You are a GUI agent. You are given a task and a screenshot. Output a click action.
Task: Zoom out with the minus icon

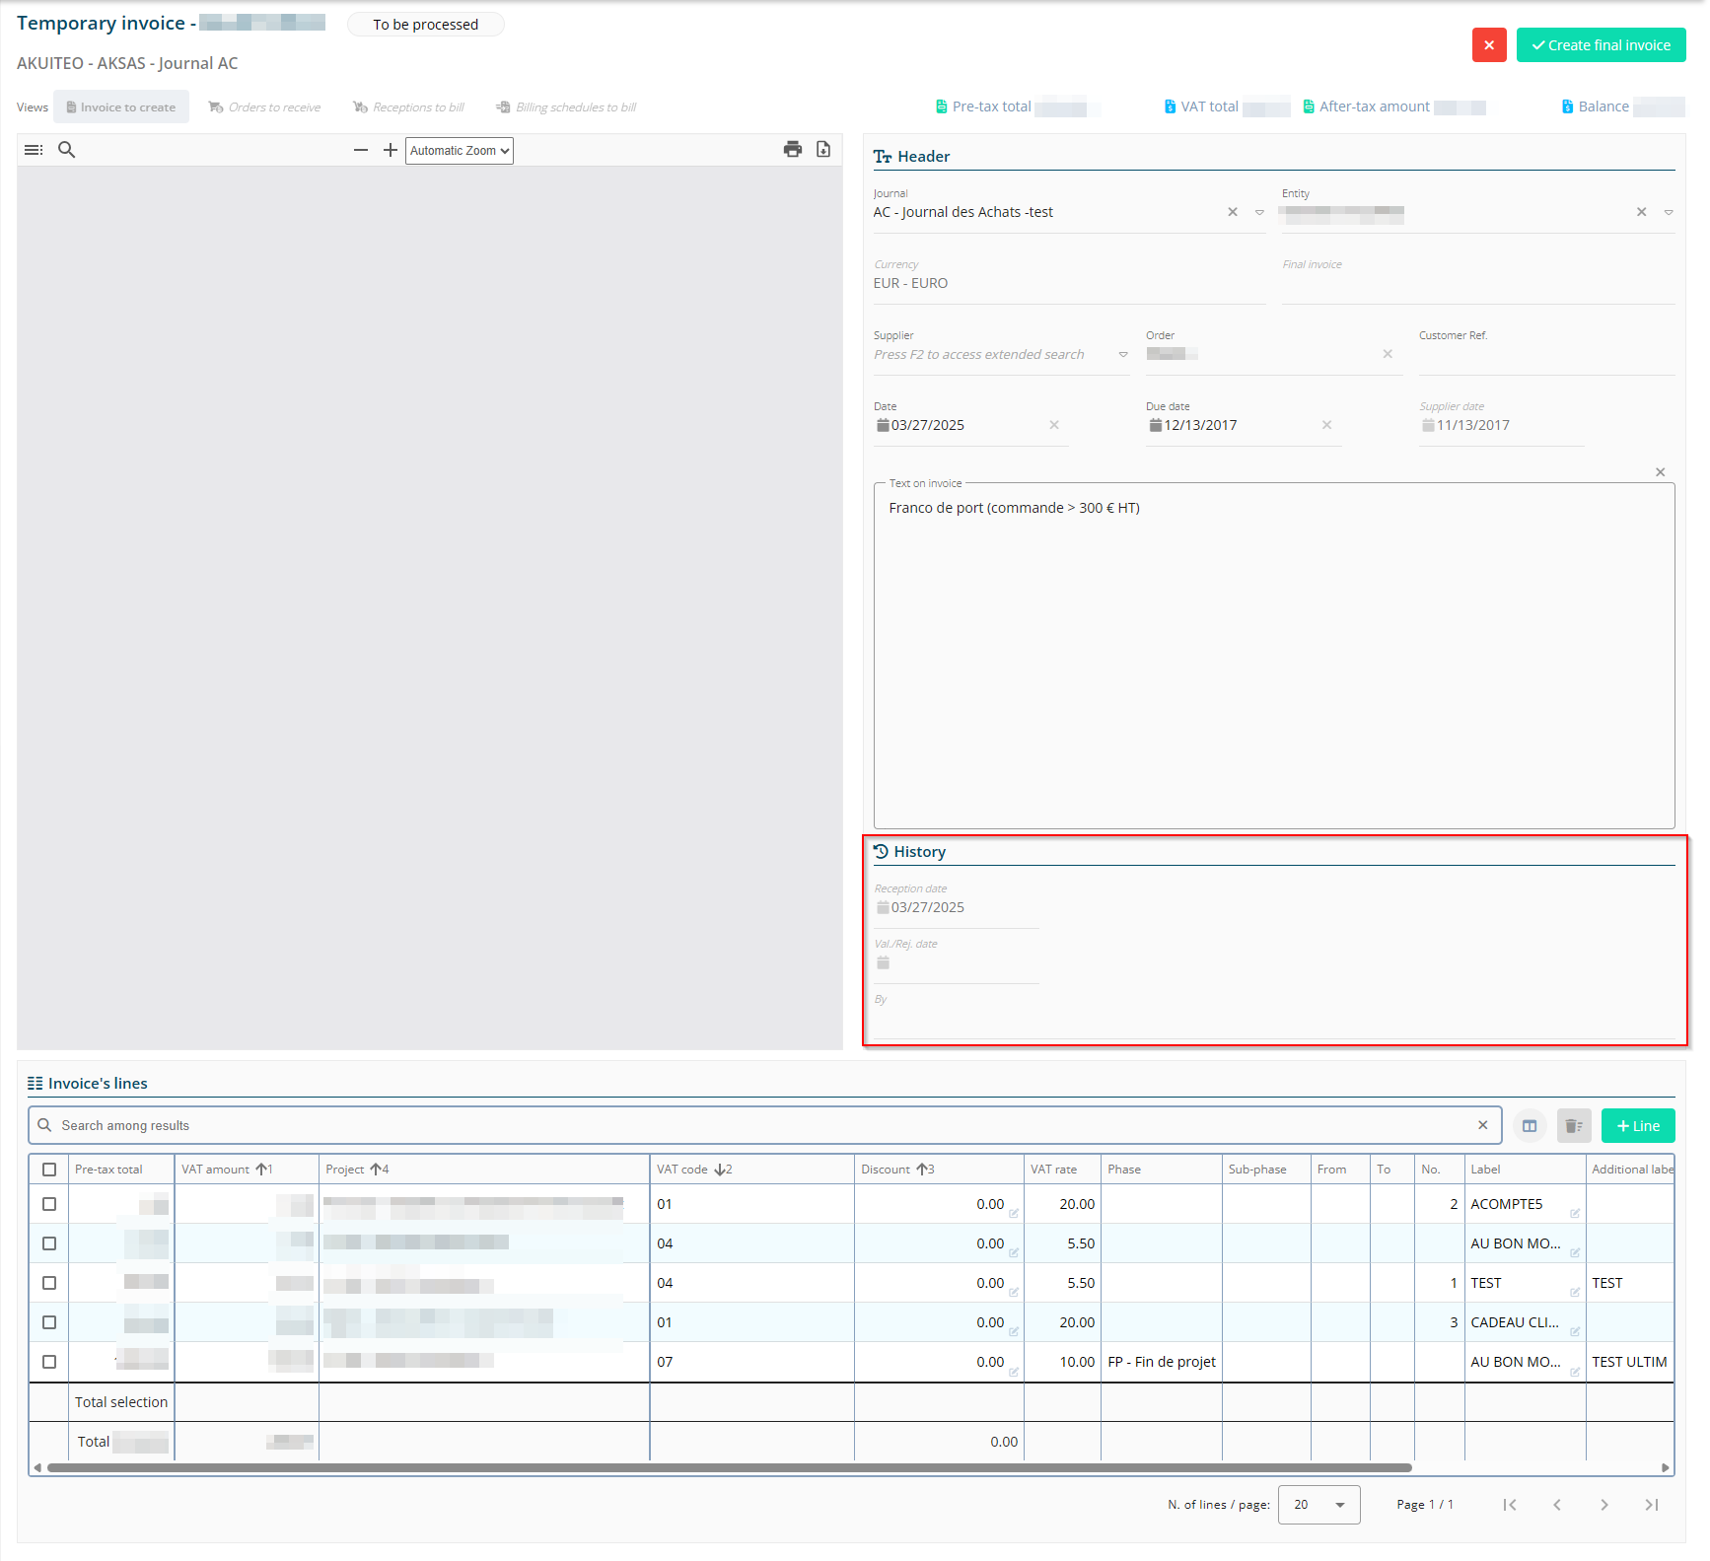click(361, 150)
